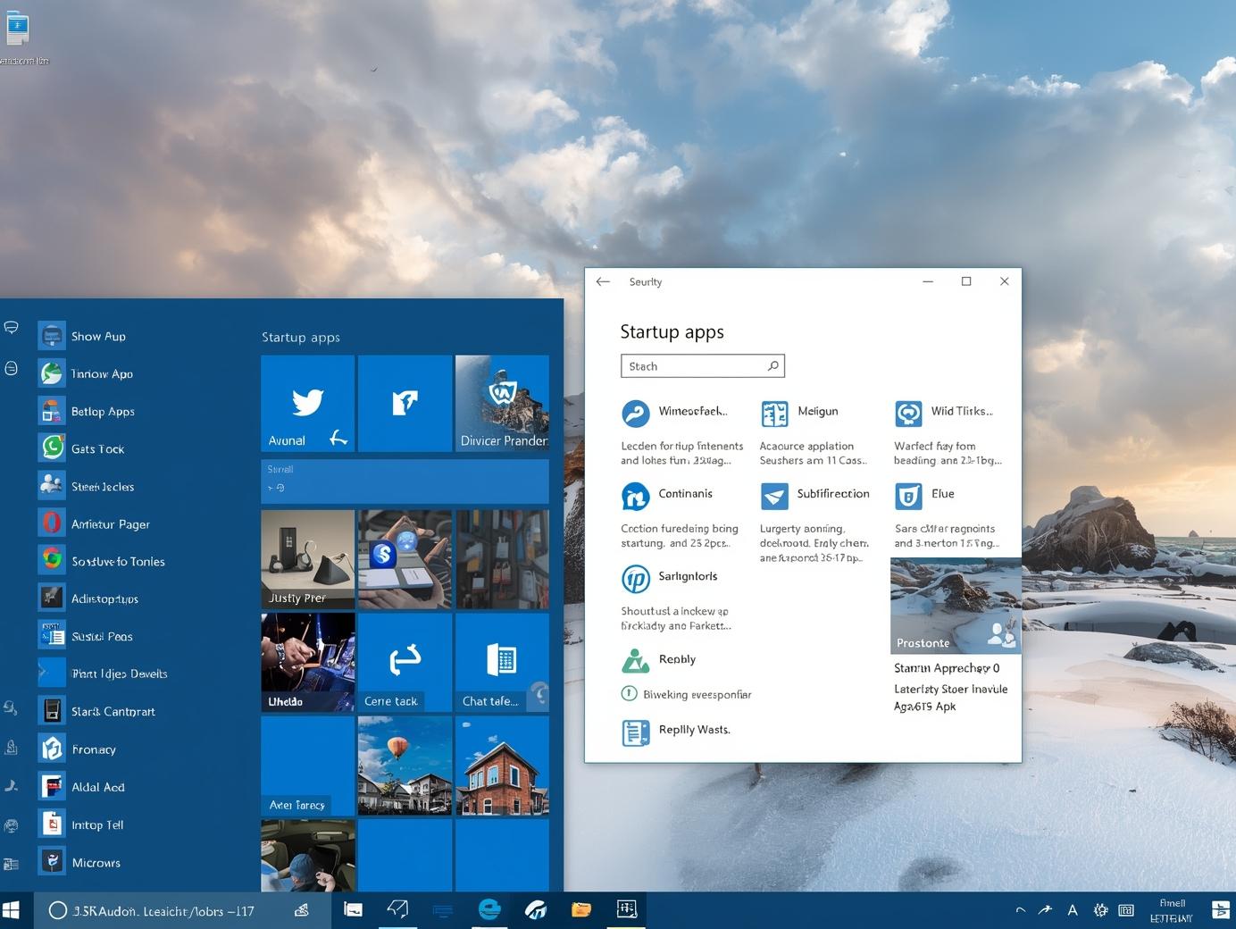The image size is (1236, 929).
Task: Click the Wimeosfael wrench icon in Startup apps
Action: (x=635, y=414)
